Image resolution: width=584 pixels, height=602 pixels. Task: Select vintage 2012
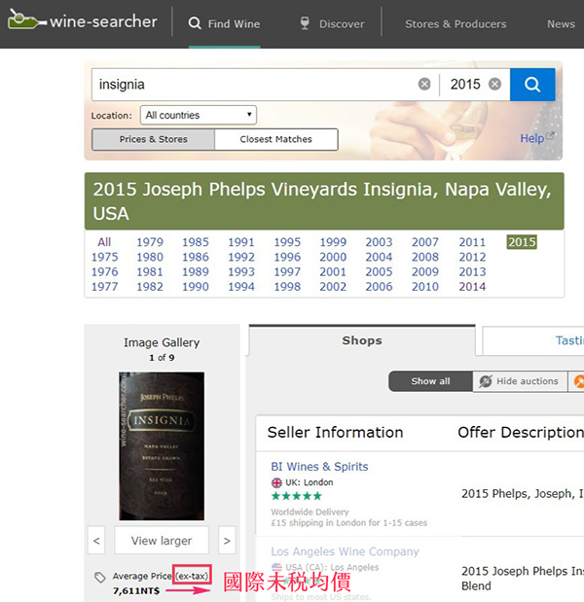pyautogui.click(x=473, y=257)
